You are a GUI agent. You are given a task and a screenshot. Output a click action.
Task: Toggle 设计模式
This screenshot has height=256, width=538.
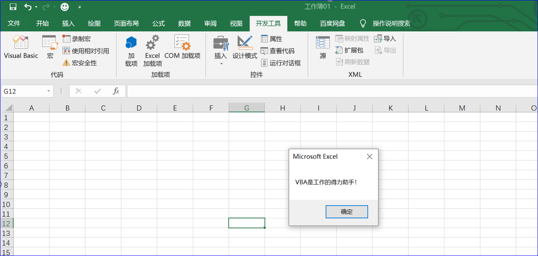pos(245,47)
